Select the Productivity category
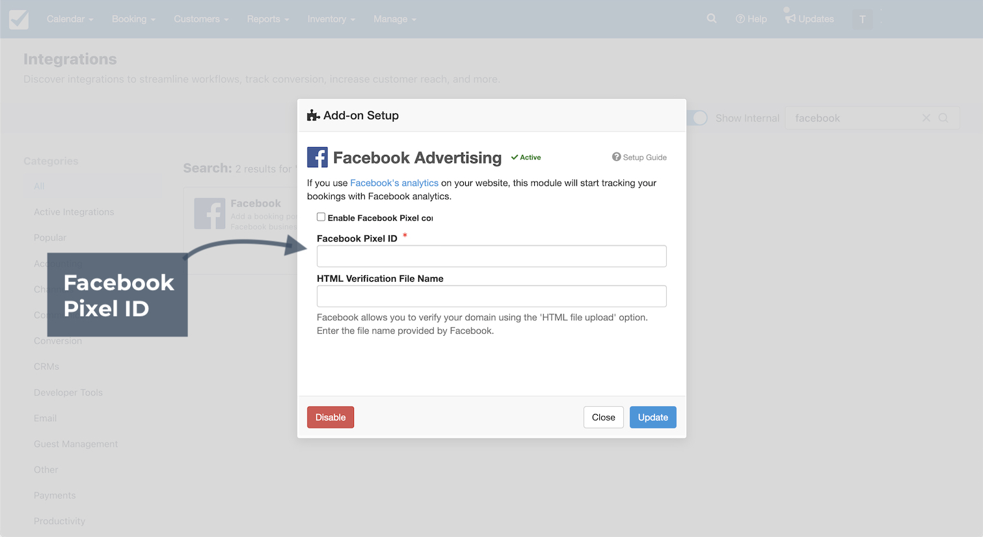Screen dimensions: 983x537 pos(60,521)
